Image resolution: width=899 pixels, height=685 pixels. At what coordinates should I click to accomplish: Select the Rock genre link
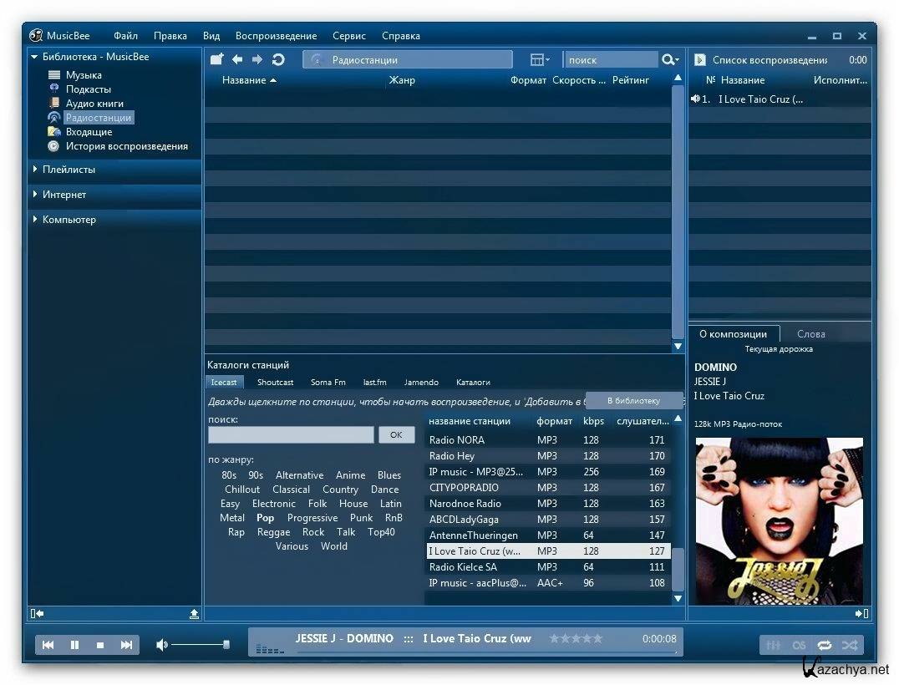point(313,532)
